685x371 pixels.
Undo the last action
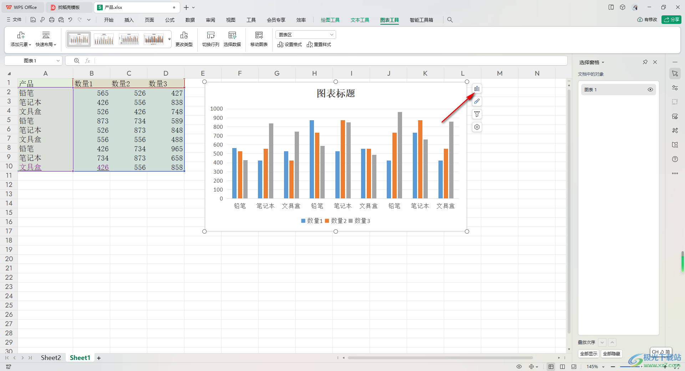(x=70, y=20)
